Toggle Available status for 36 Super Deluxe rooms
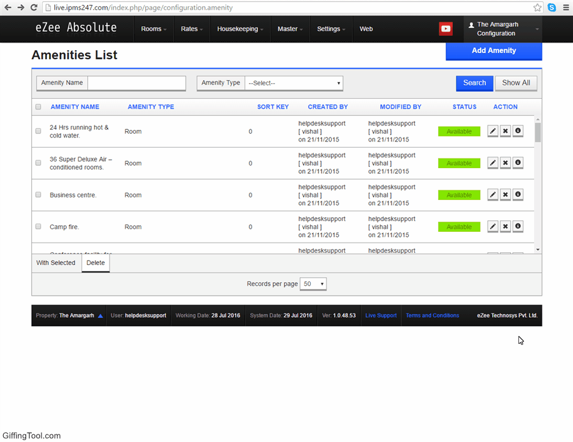 459,163
